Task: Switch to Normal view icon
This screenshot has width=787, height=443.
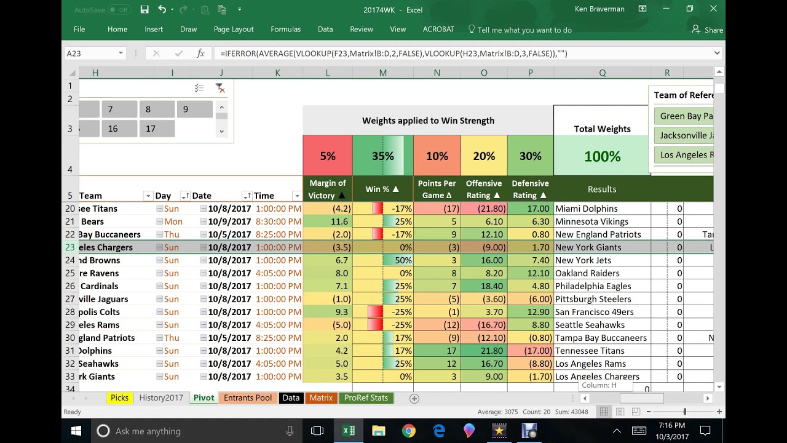Action: coord(604,412)
